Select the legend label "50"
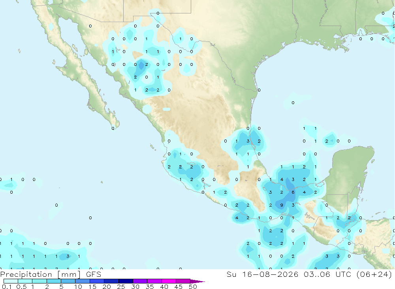The image size is (395, 289). 193,287
